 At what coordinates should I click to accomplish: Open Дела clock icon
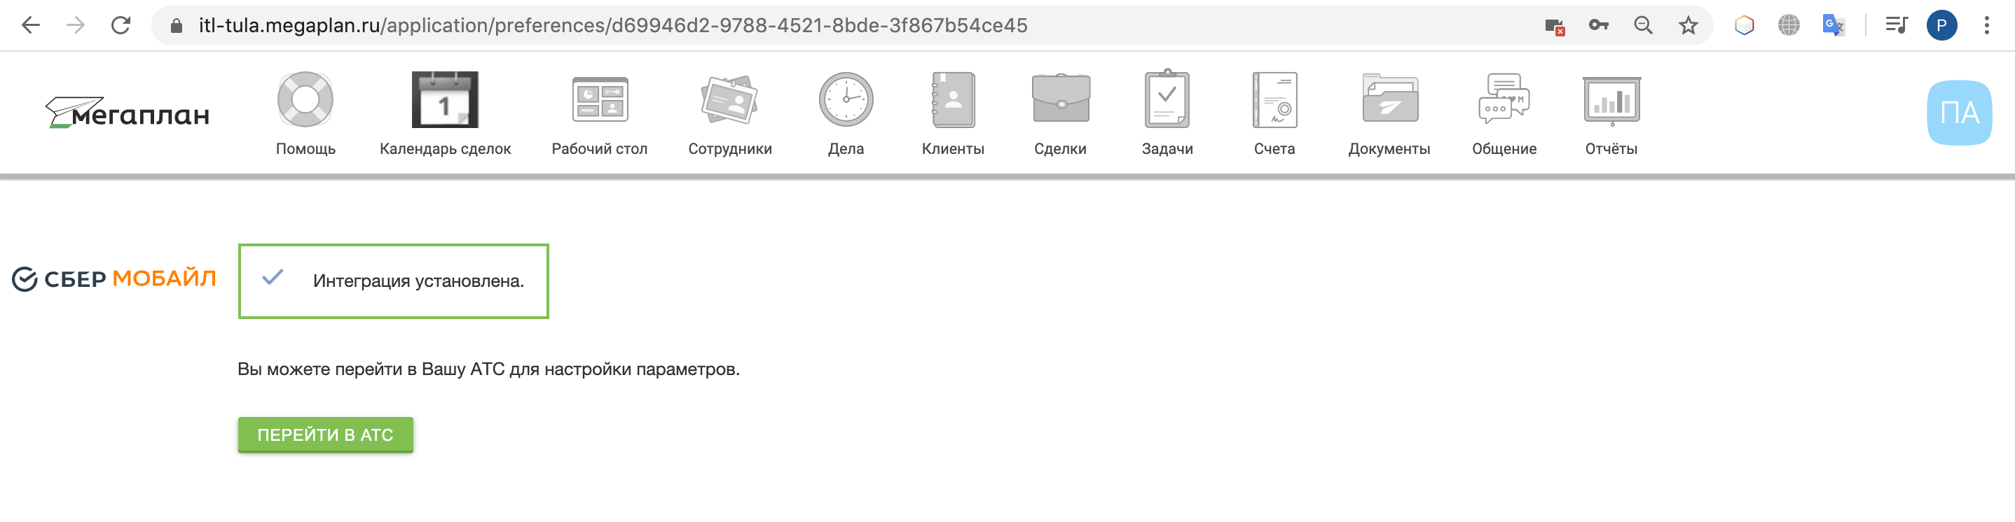pos(846,99)
